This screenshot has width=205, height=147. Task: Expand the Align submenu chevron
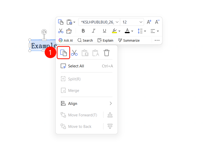[111, 103]
